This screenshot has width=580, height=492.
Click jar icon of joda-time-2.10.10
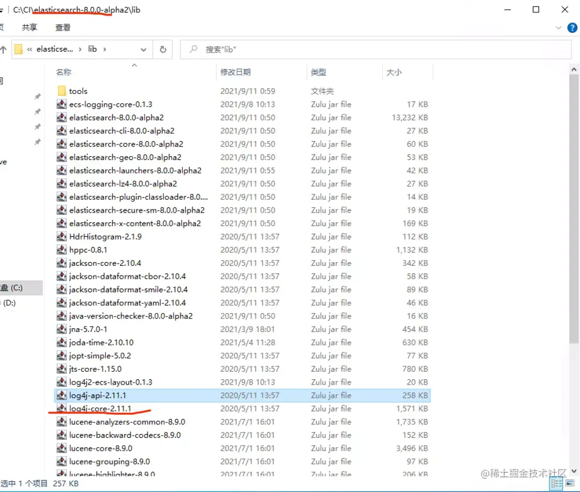[61, 343]
